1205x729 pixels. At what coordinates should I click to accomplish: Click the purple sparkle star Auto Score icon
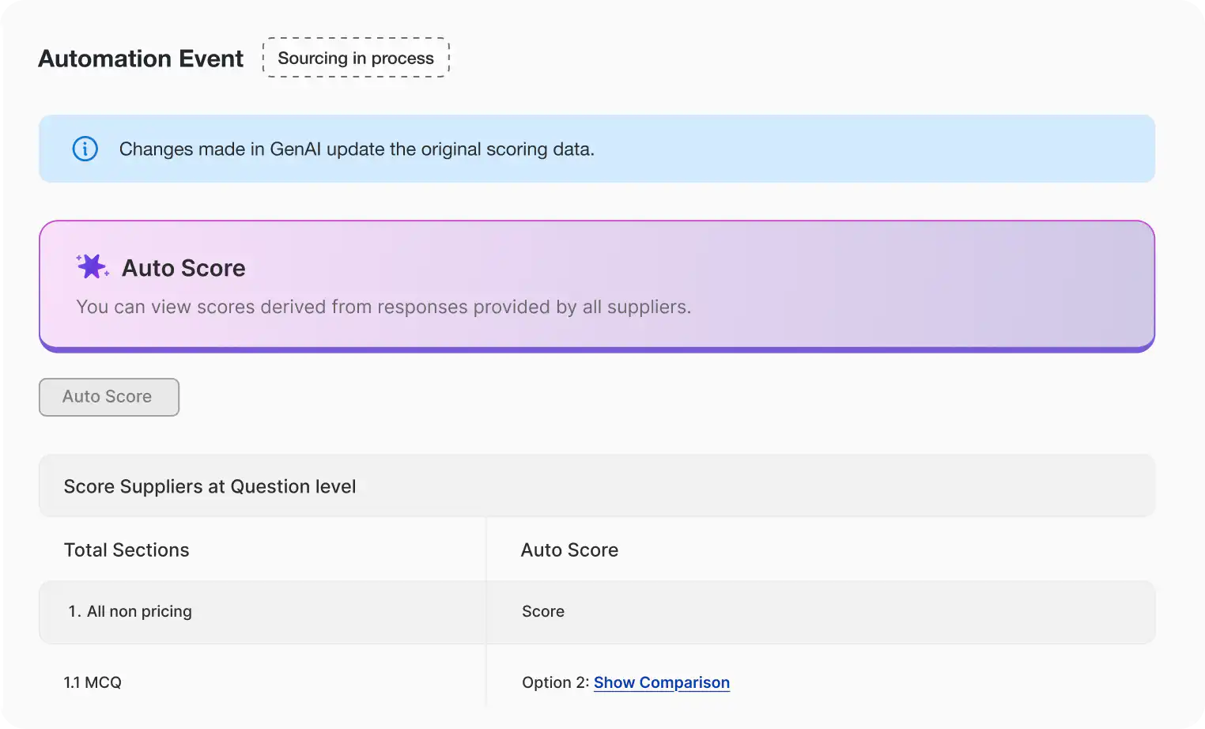point(93,266)
